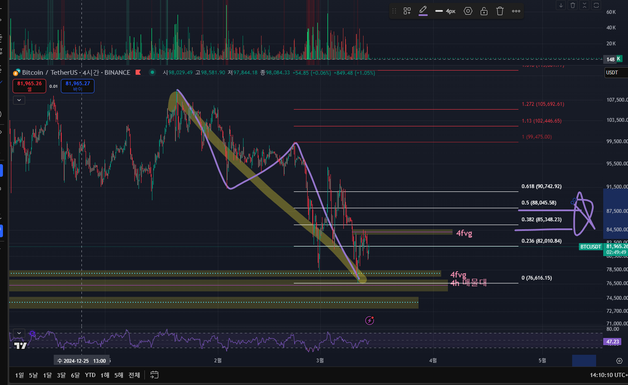Collapse the RSI pane legend chevron

pyautogui.click(x=19, y=333)
